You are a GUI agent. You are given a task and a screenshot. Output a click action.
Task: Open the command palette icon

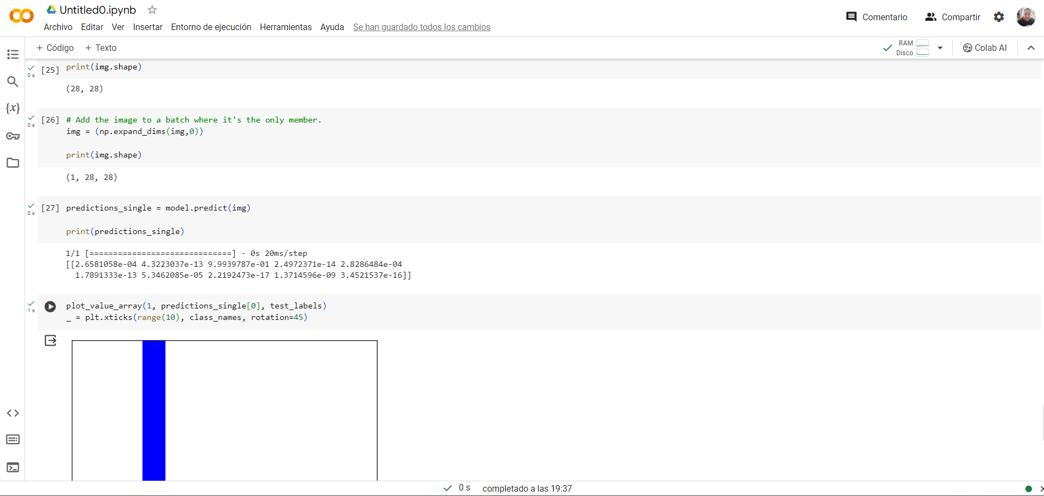(13, 440)
